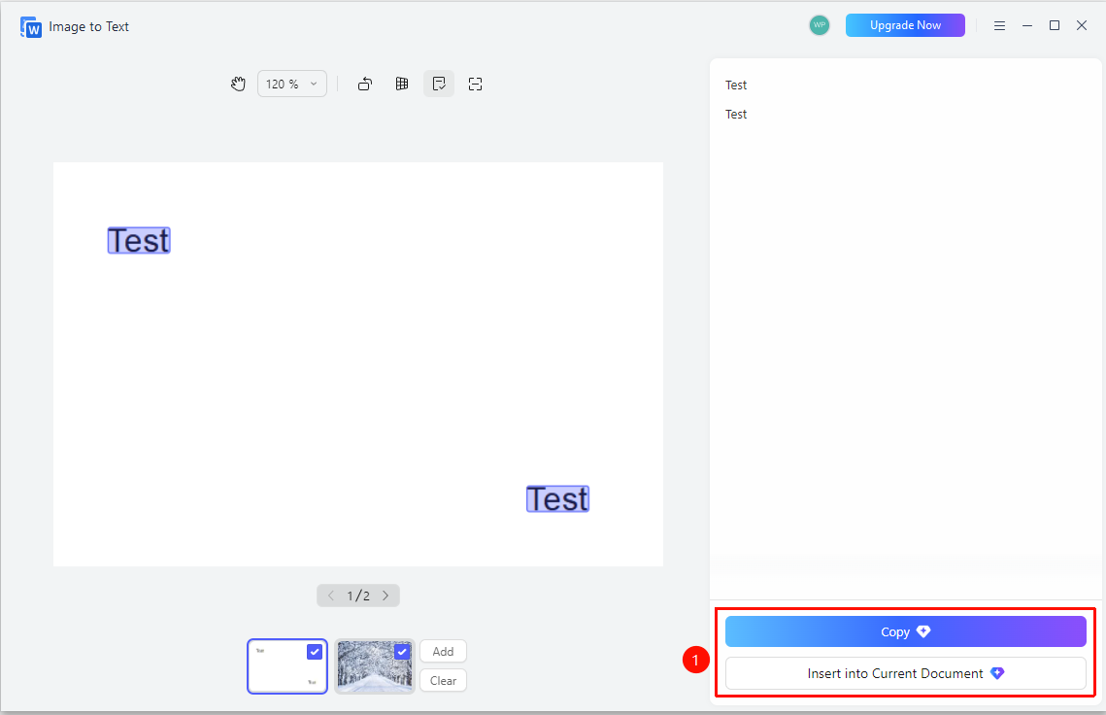Open the WP user avatar

(x=819, y=25)
